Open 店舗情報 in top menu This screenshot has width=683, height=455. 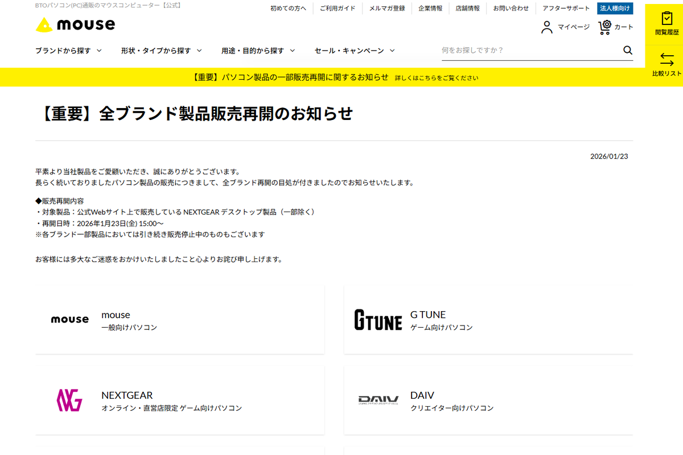[468, 9]
